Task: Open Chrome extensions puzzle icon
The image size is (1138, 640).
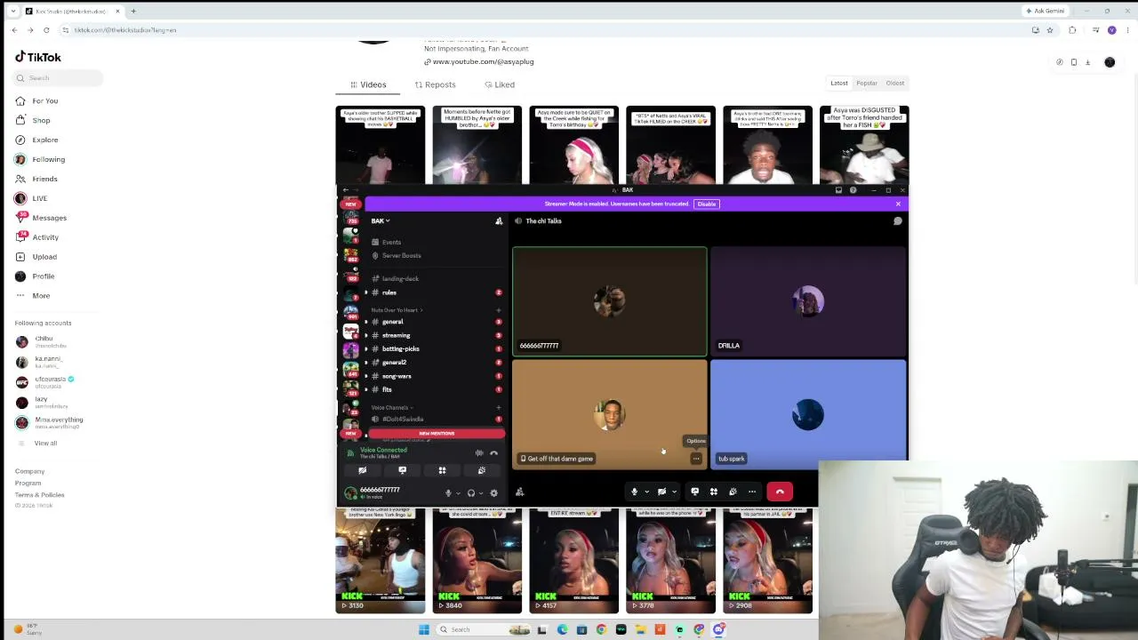Action: 1072,30
